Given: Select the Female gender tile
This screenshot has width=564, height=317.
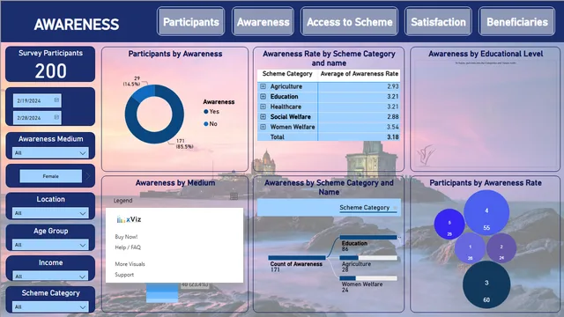Looking at the screenshot, I should [51, 176].
